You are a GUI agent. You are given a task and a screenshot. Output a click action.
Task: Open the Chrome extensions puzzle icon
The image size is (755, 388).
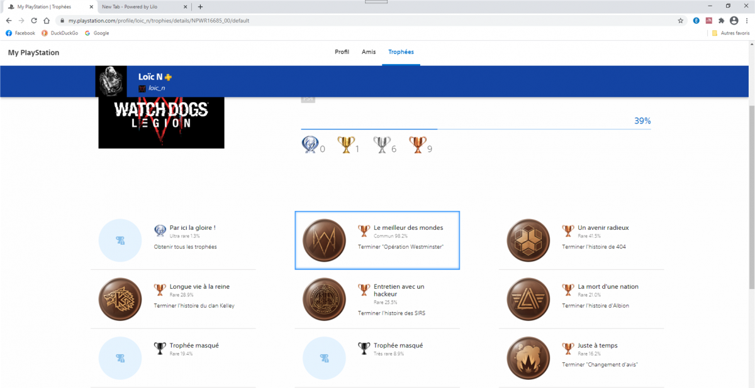coord(721,20)
